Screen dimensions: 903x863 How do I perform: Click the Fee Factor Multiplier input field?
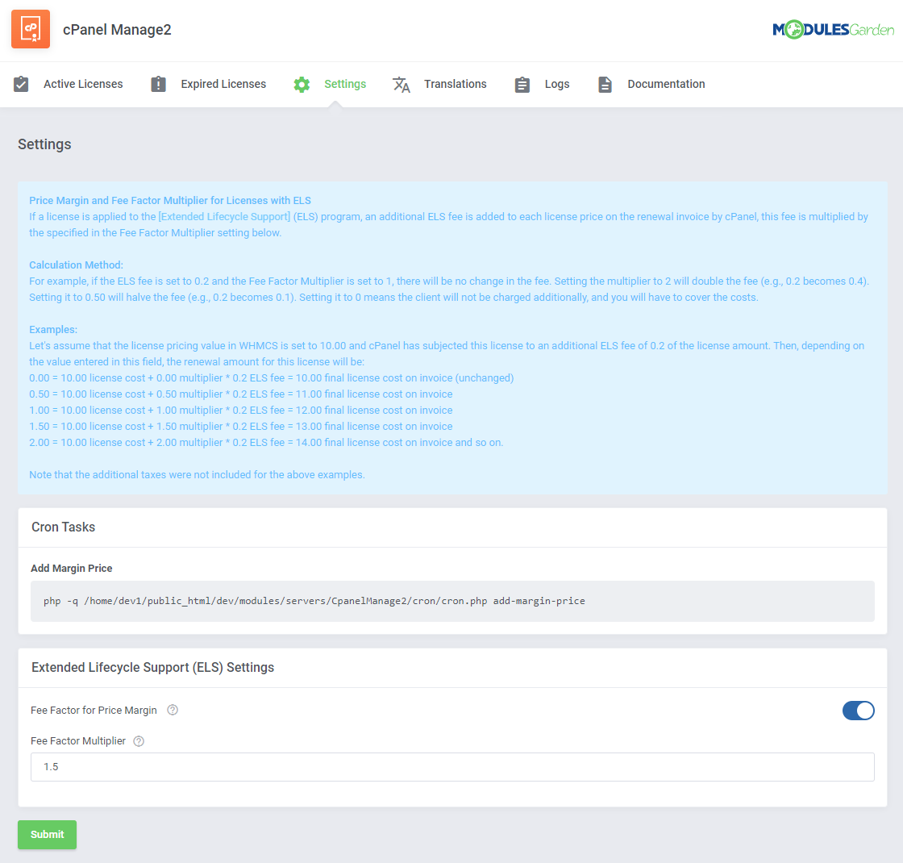point(452,767)
